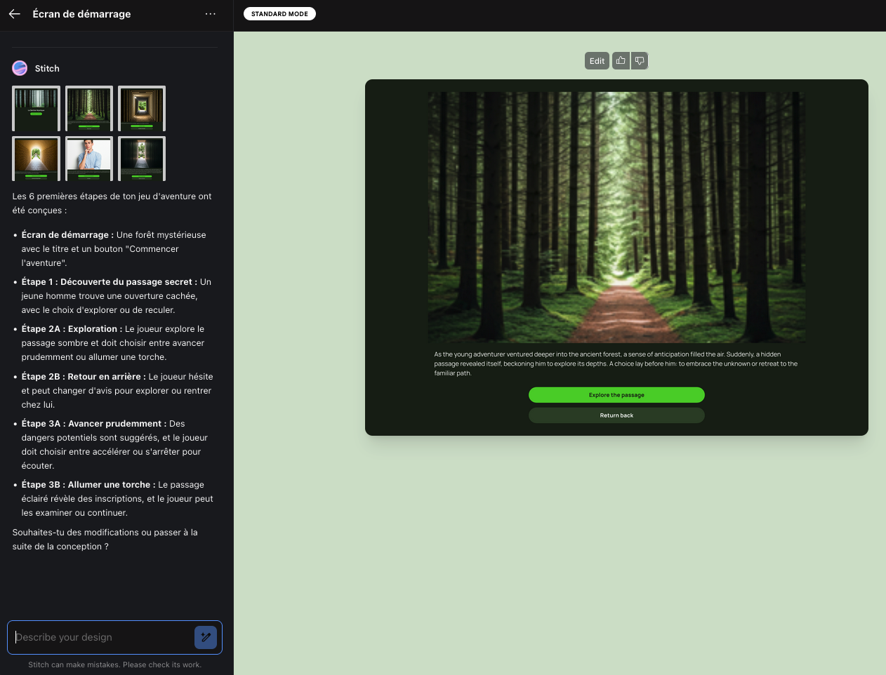Open the thumbnail with the young man
886x675 pixels.
(89, 159)
